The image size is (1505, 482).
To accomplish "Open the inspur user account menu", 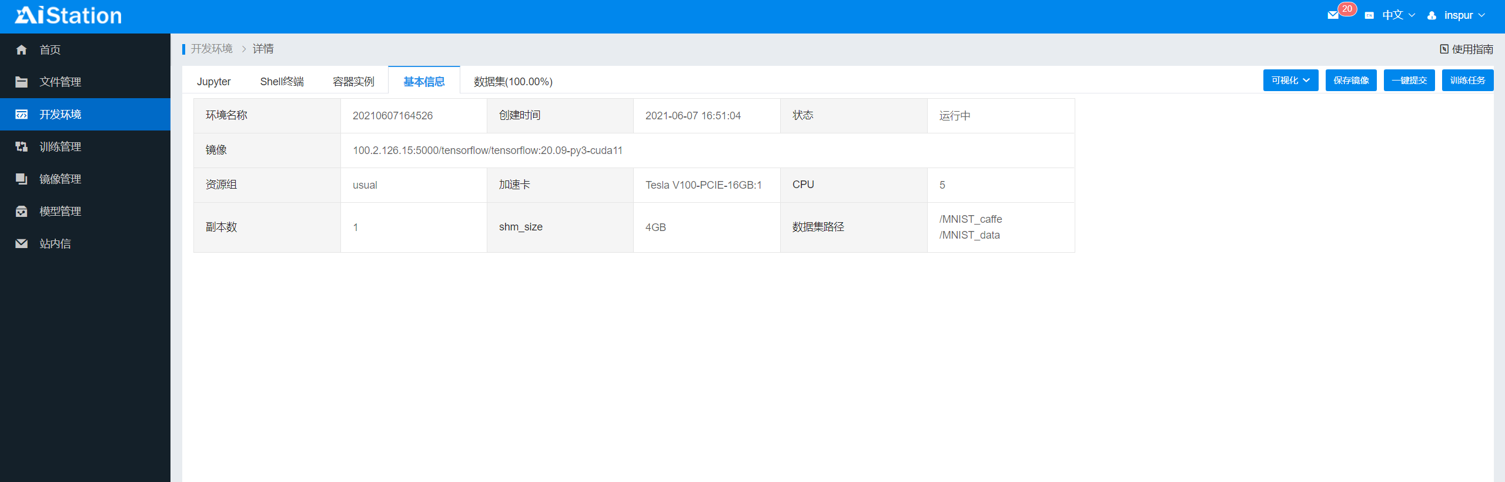I will click(x=1458, y=15).
